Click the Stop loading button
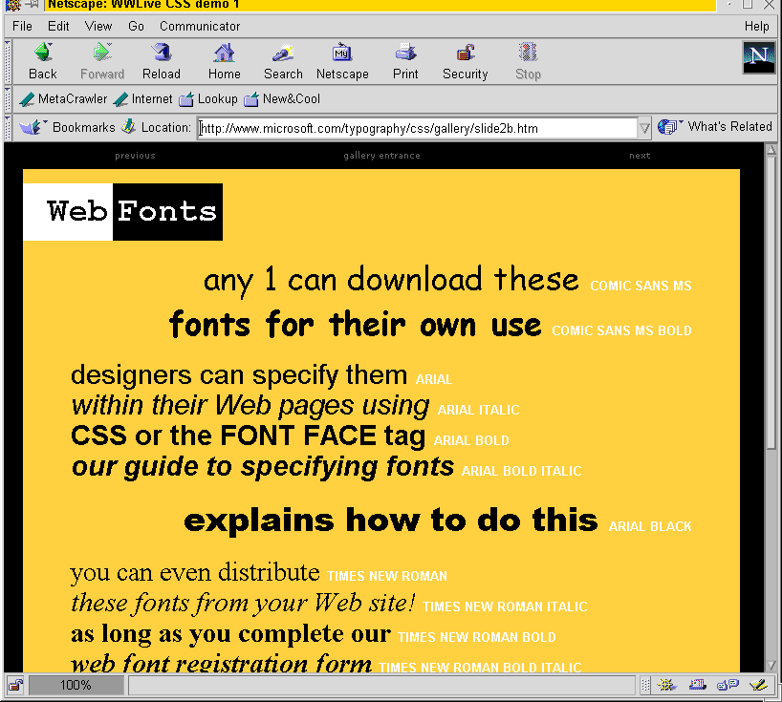This screenshot has width=782, height=702. coord(528,61)
